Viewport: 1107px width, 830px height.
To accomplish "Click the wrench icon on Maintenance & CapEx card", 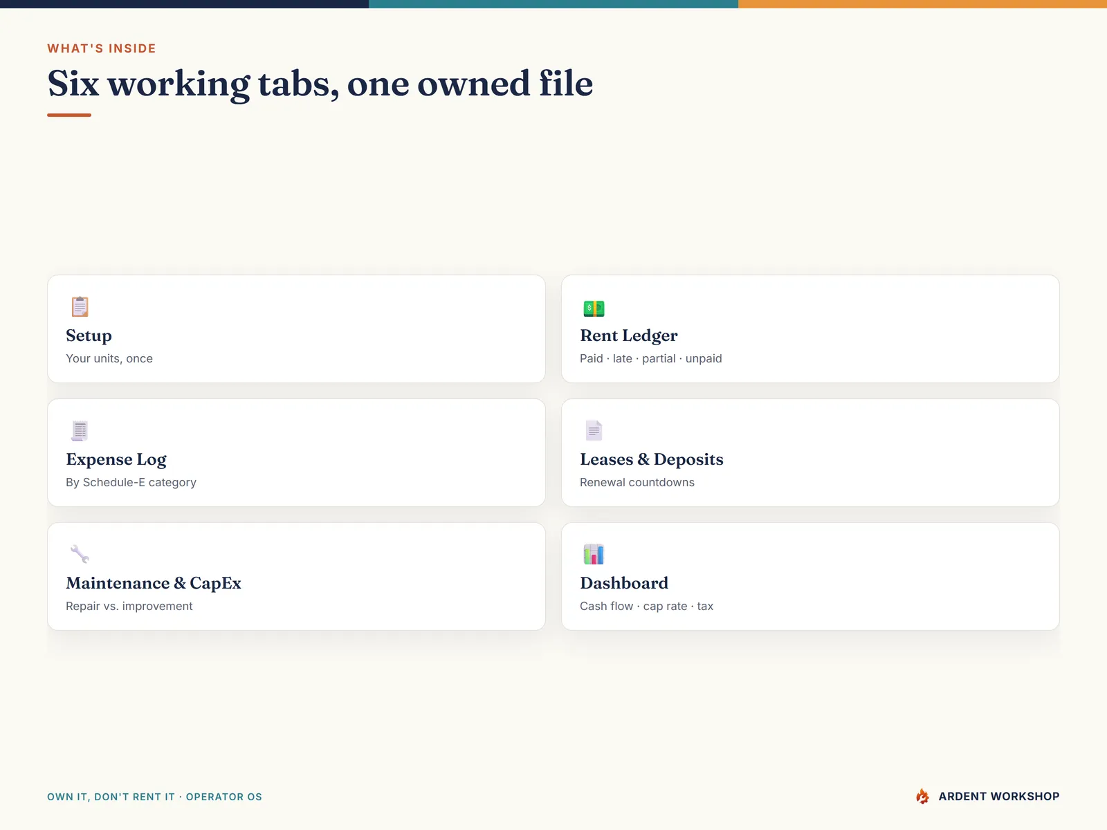I will pyautogui.click(x=80, y=554).
